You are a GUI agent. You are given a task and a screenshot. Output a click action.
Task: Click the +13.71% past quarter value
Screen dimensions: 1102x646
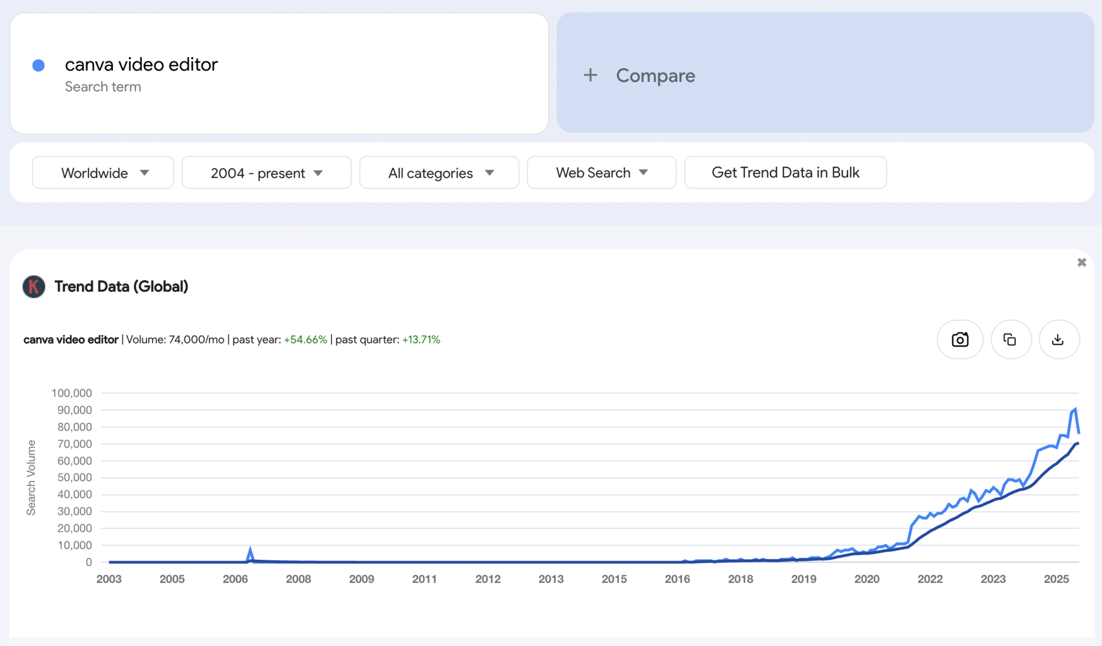[421, 340]
